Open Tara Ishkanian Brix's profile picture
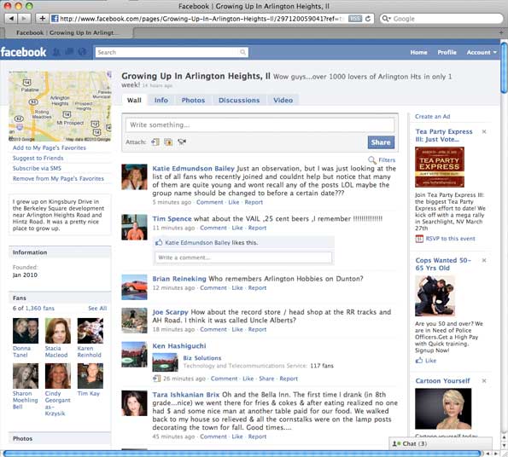The image size is (508, 457). (134, 403)
